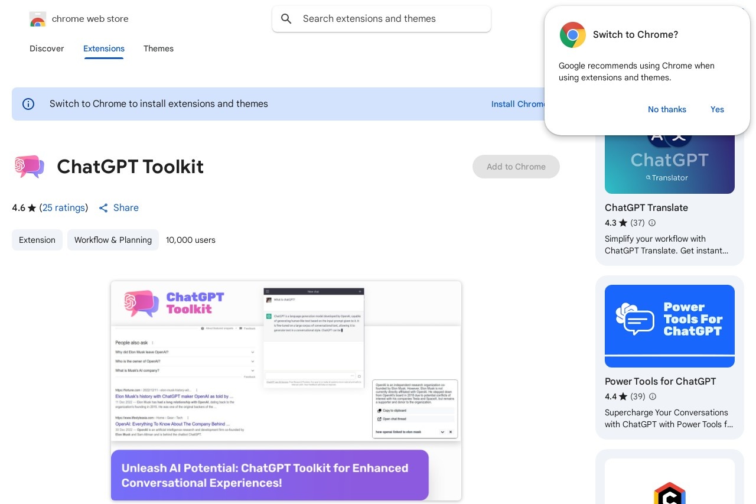This screenshot has width=756, height=504.
Task: Open the ChatGPT Toolkit screenshot preview
Action: (x=286, y=391)
